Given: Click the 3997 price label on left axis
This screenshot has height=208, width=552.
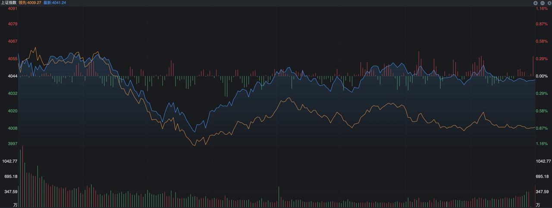Looking at the screenshot, I should click(13, 144).
